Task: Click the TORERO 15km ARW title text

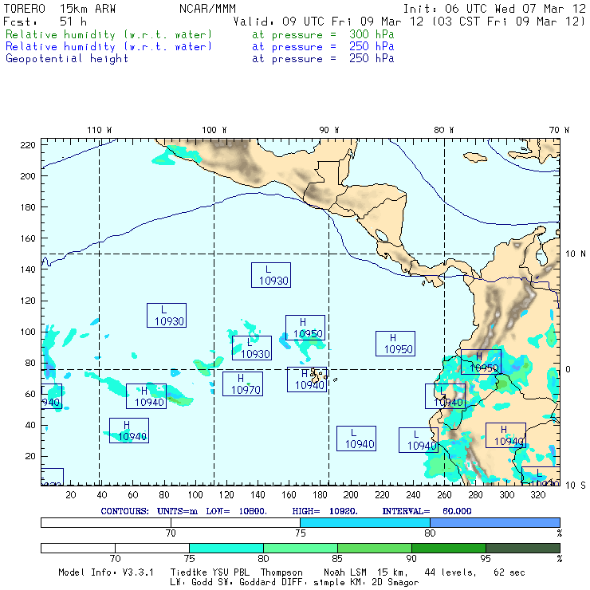Action: click(60, 9)
